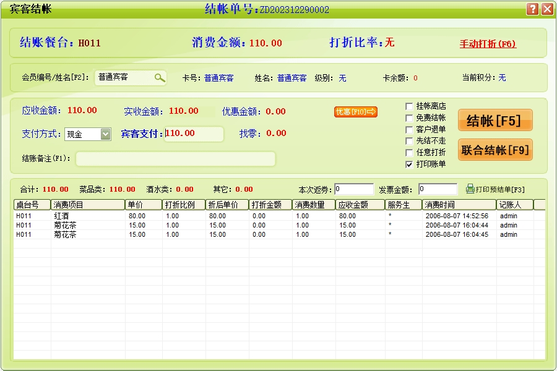Toggle the 先结不走 checkbox

tap(409, 141)
